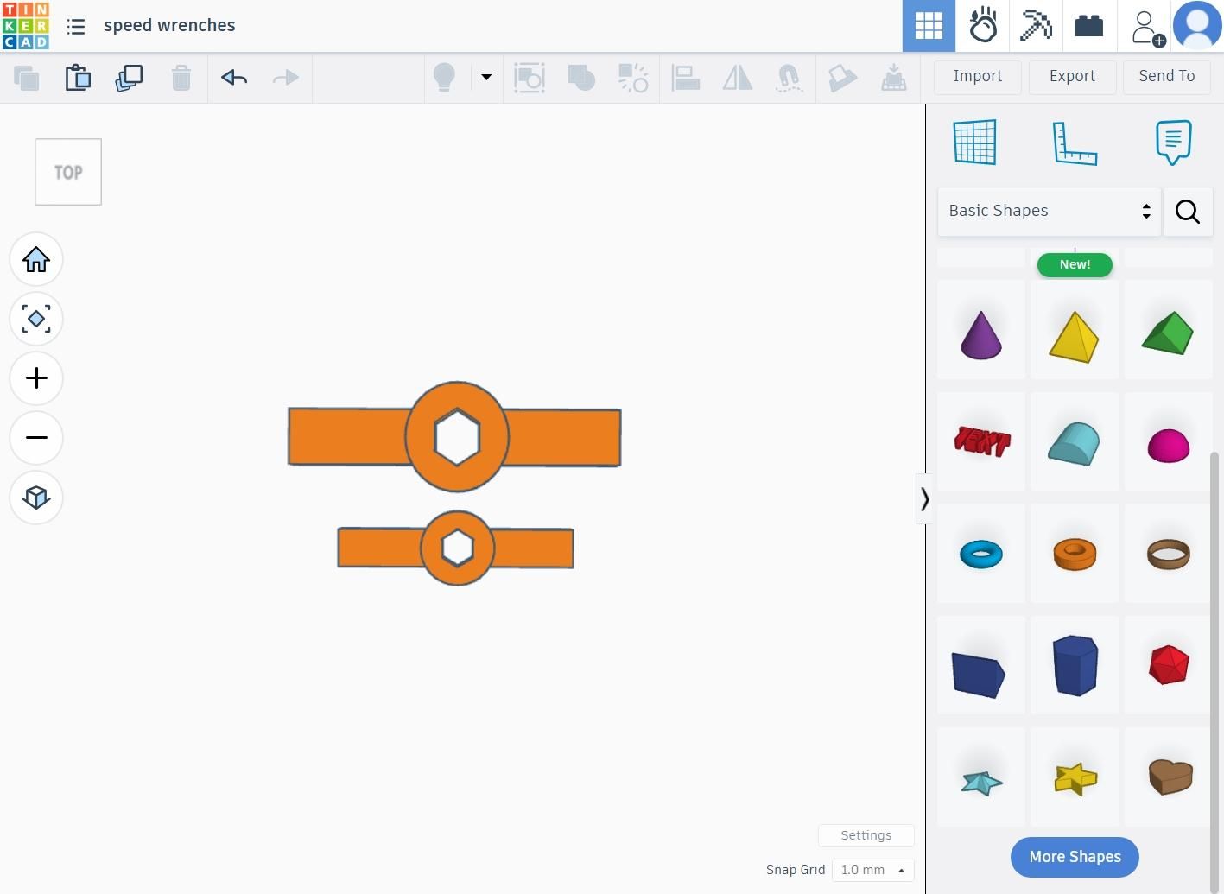The height and width of the screenshot is (894, 1224).
Task: Select the Workplane tool
Action: 975,143
